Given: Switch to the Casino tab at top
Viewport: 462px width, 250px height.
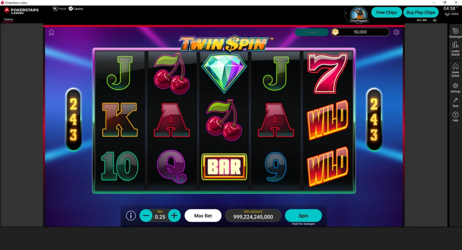Looking at the screenshot, I should pyautogui.click(x=76, y=9).
